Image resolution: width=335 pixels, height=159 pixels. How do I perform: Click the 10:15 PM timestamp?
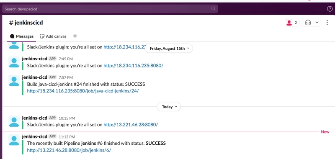(67, 118)
